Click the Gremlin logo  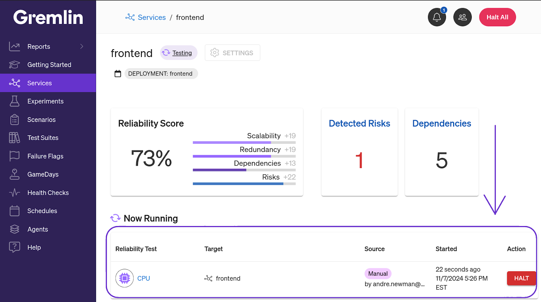(48, 17)
